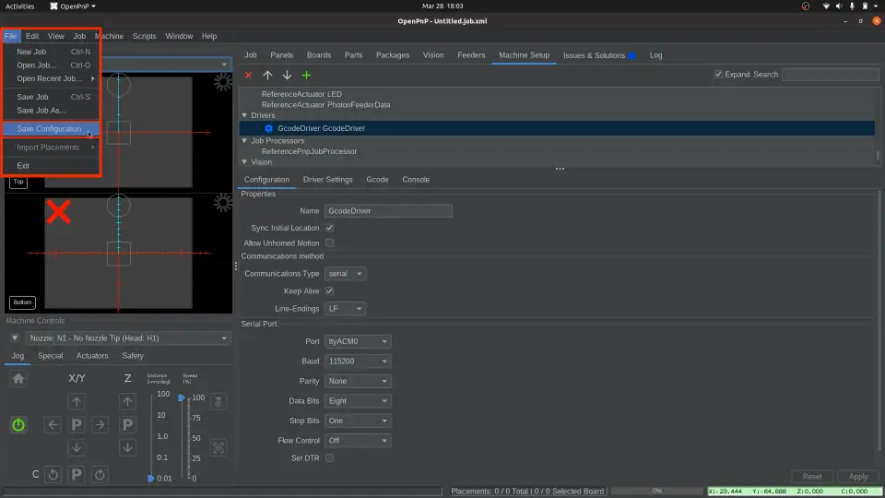Switch to the Issues & Solutions tab
The image size is (885, 498).
click(x=598, y=55)
